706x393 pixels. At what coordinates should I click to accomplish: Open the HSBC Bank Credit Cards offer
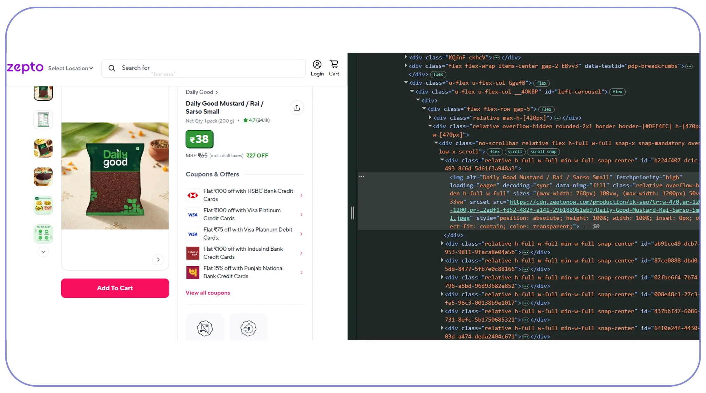click(x=245, y=195)
